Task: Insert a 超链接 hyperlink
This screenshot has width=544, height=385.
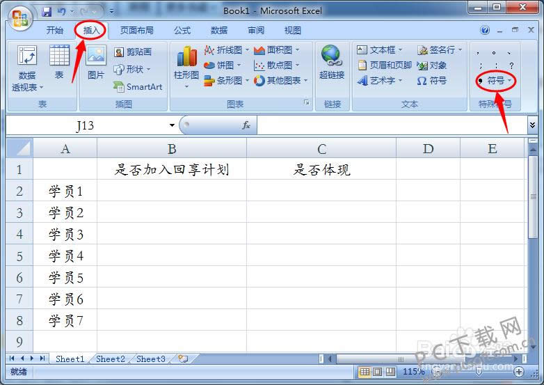Action: [x=332, y=63]
